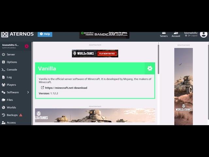This screenshot has height=157, width=209.
Task: Click the pink server status indicator
Action: pyautogui.click(x=27, y=46)
